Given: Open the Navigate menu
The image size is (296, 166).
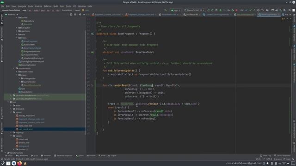Looking at the screenshot, I should (x=22, y=6).
